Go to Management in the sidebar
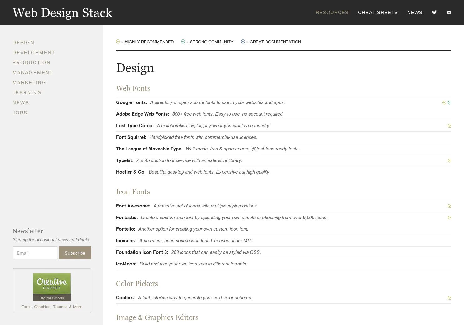Screen dimensions: 464x325 [33, 73]
